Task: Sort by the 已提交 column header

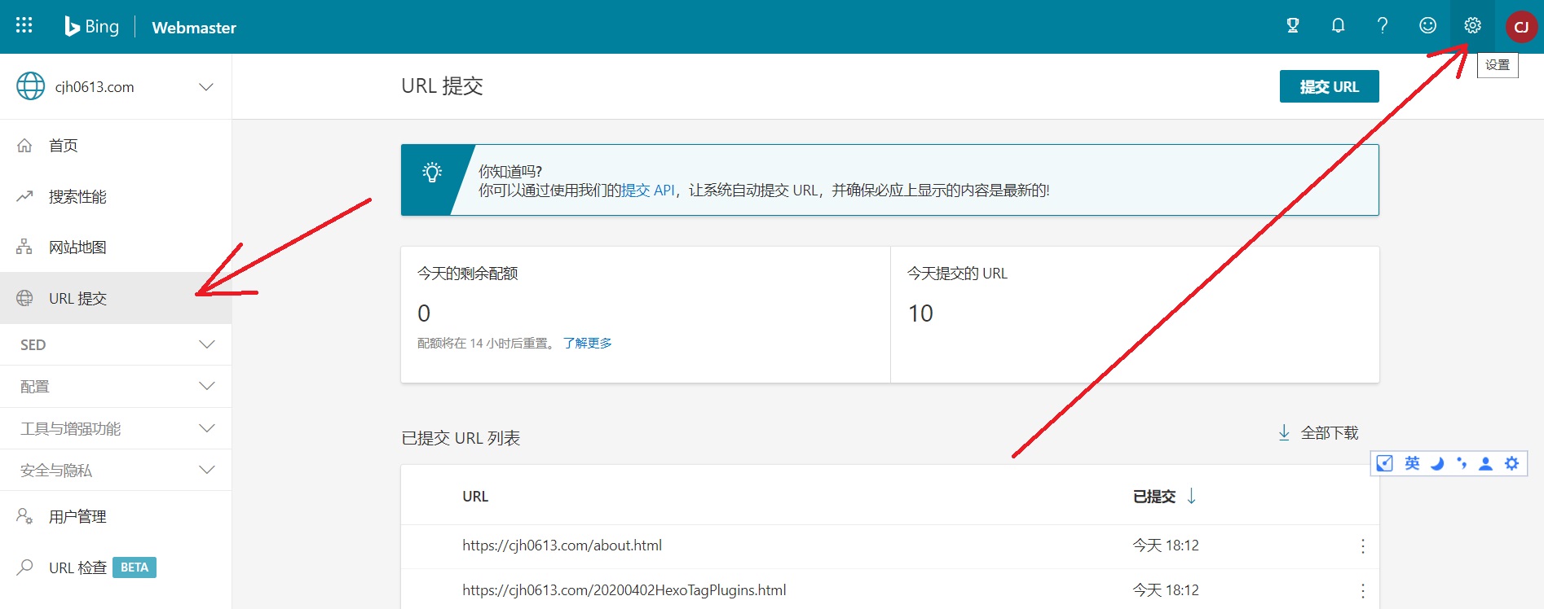Action: click(x=1154, y=497)
